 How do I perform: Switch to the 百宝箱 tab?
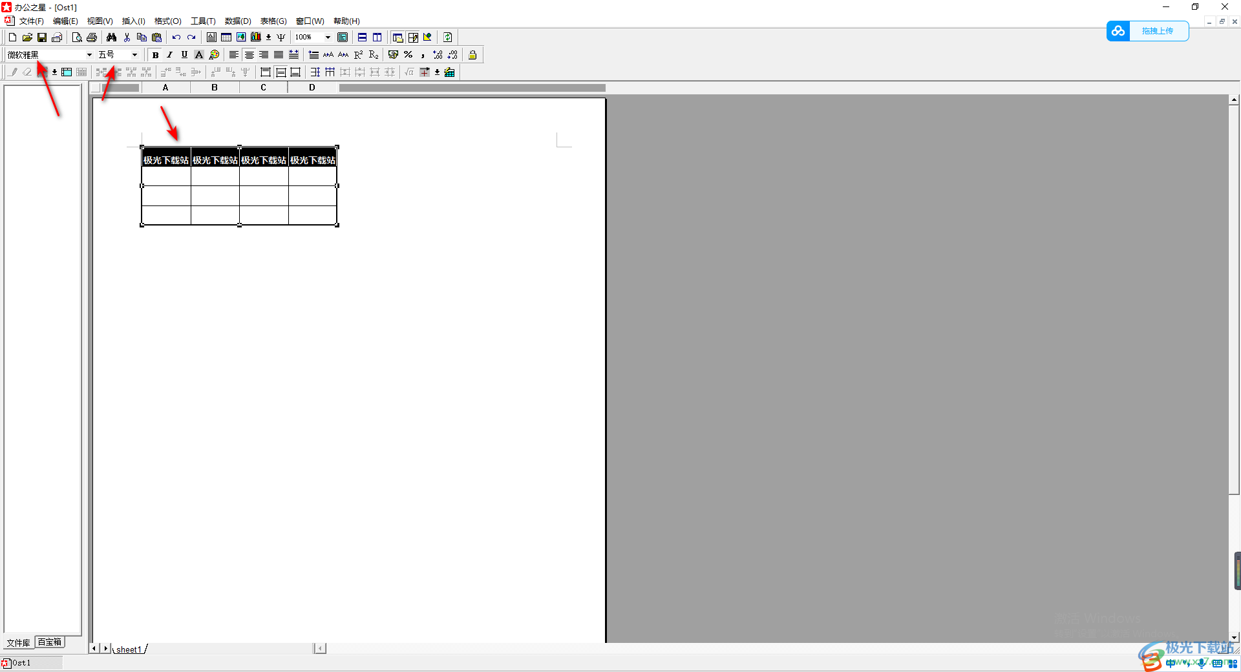pos(50,642)
